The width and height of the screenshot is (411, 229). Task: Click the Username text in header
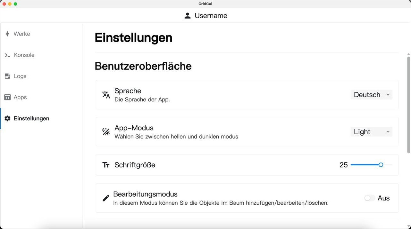[211, 16]
